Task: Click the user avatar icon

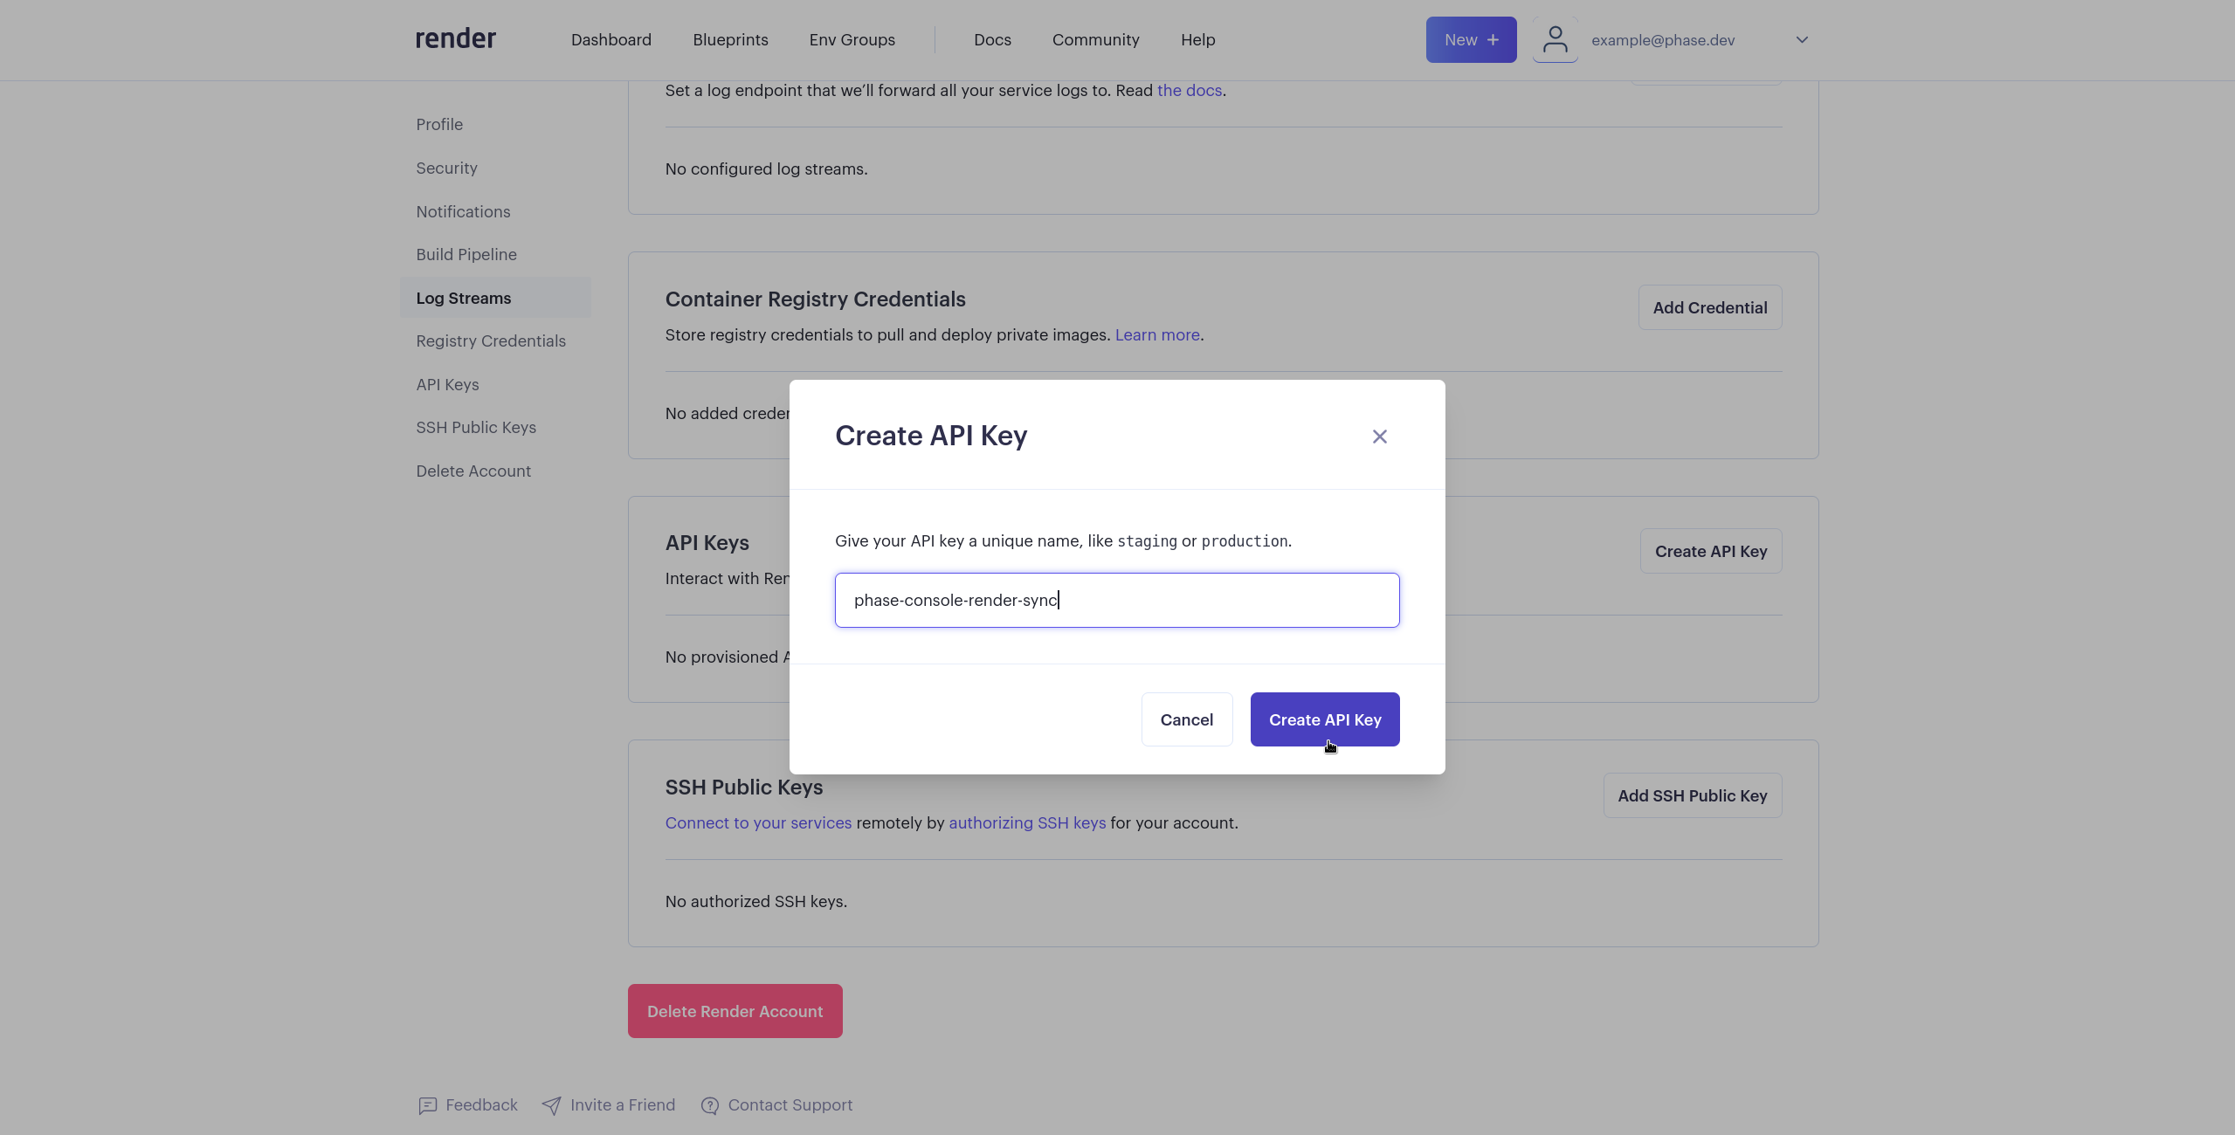Action: click(x=1556, y=39)
